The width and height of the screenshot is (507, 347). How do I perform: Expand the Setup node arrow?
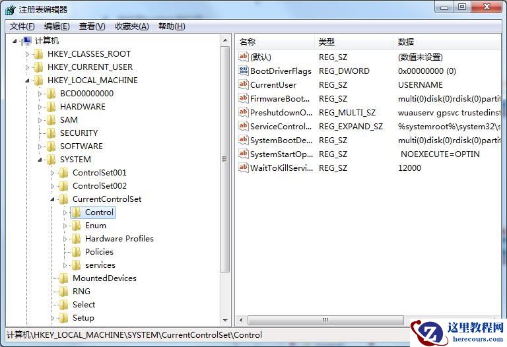[x=52, y=318]
